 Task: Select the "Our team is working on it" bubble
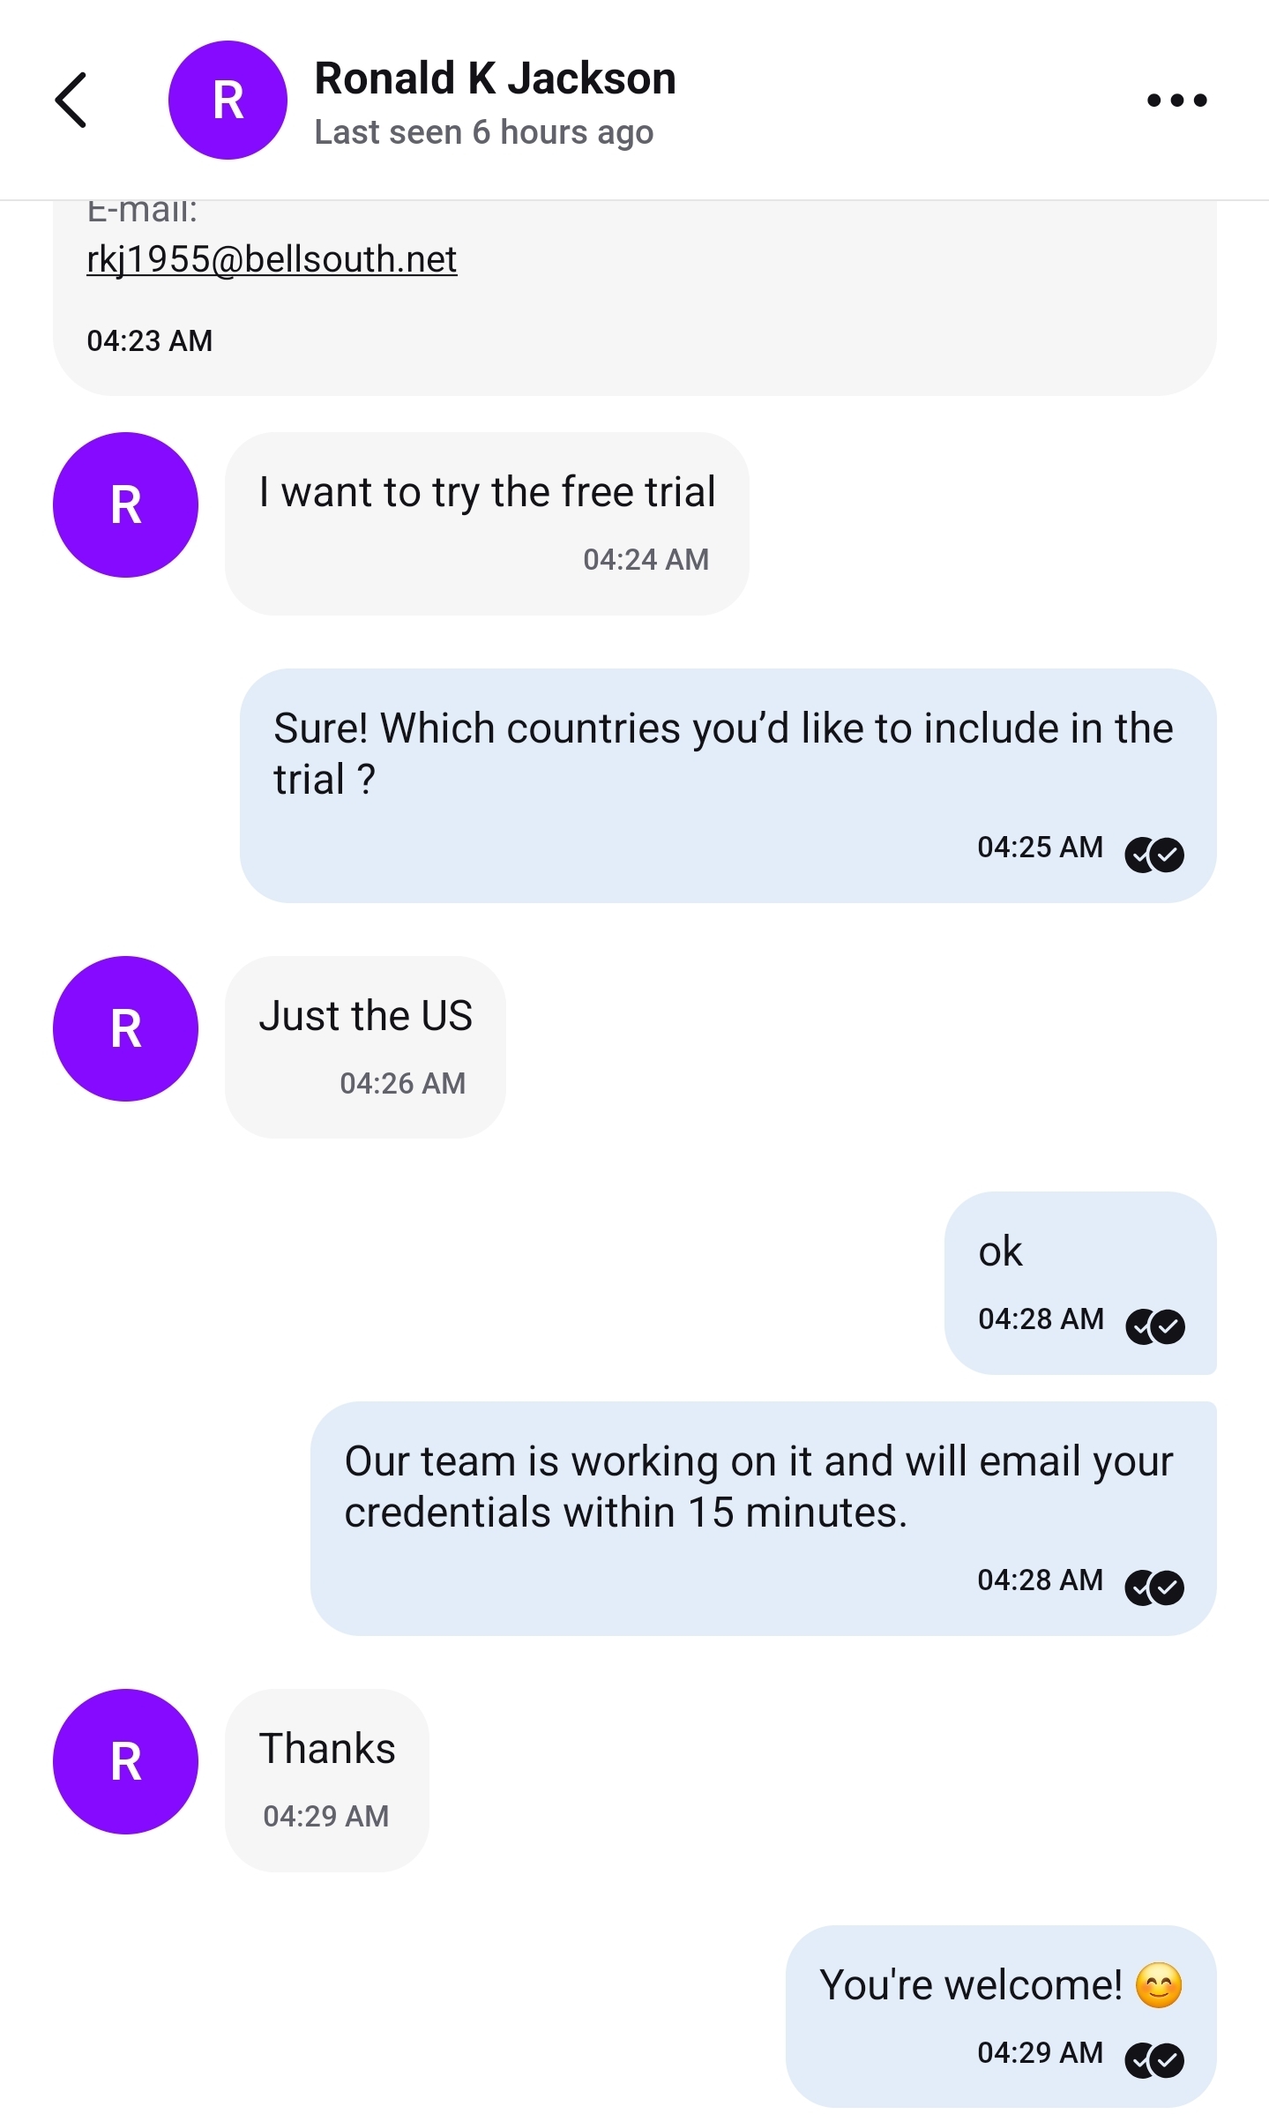click(x=764, y=1518)
